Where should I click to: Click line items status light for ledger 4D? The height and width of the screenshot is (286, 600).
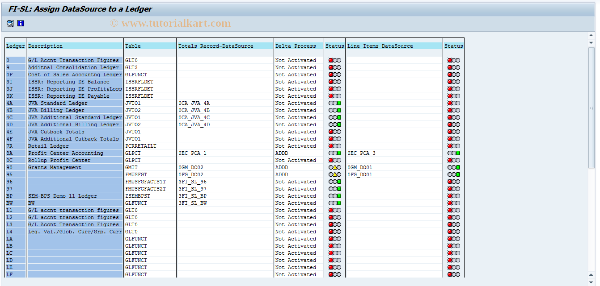[454, 124]
